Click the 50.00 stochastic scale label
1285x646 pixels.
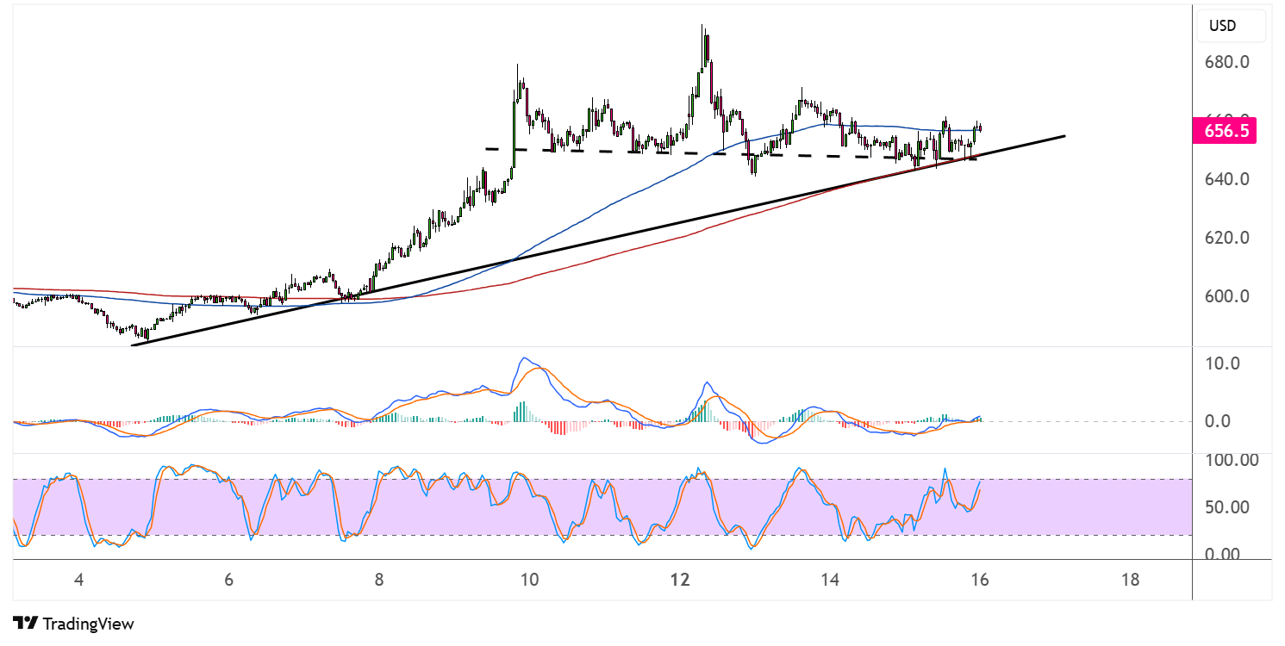pyautogui.click(x=1228, y=507)
